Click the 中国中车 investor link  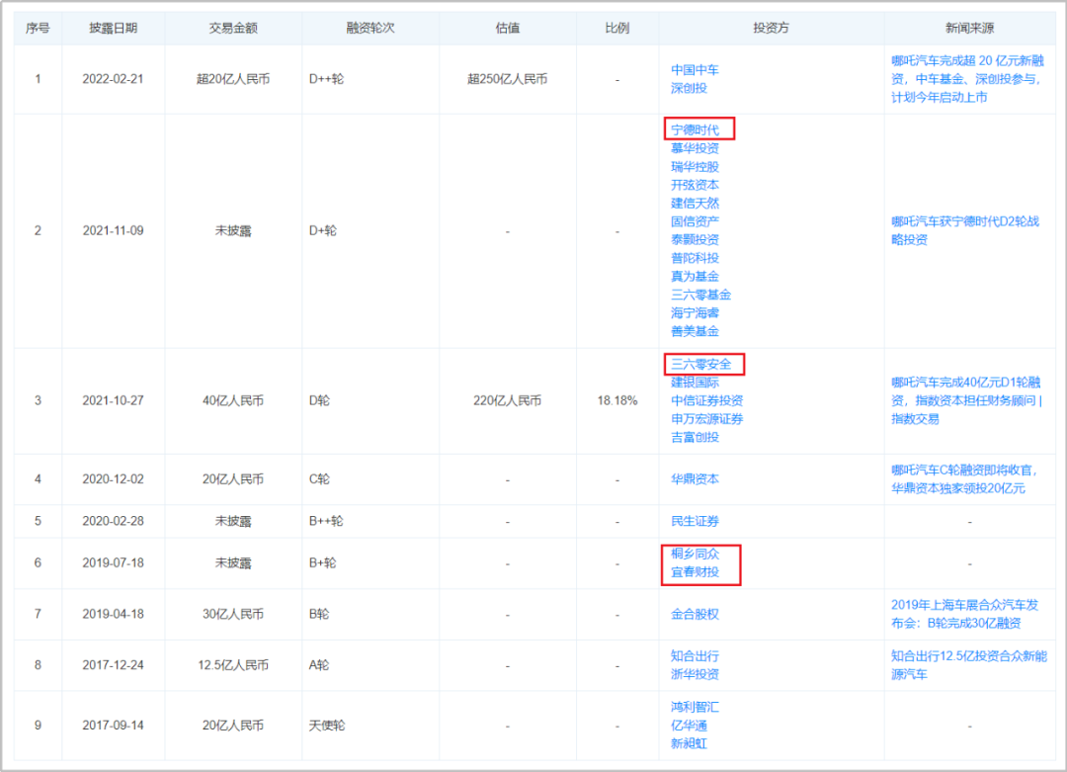pos(697,68)
